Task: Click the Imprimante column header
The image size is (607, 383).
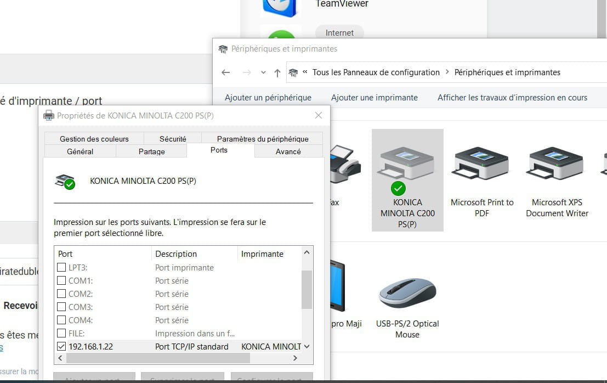Action: coord(269,254)
